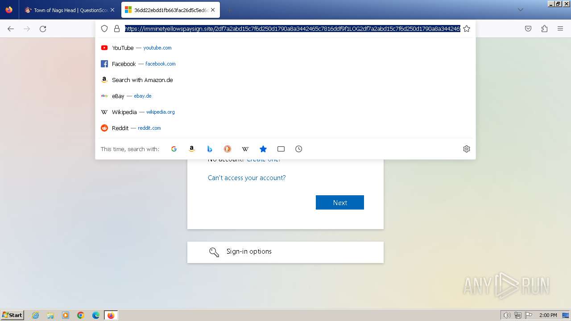Search this time with DuckDuckGo

[228, 149]
